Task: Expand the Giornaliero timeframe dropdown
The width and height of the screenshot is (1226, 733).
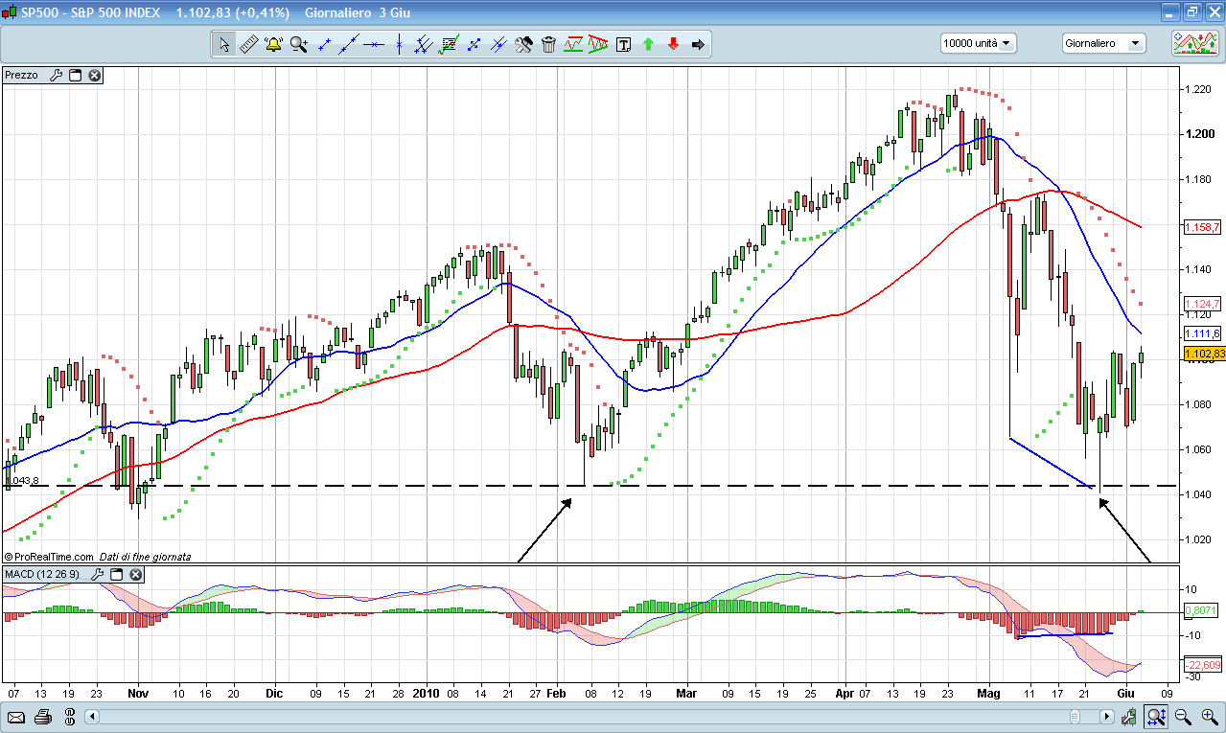Action: coord(1103,43)
